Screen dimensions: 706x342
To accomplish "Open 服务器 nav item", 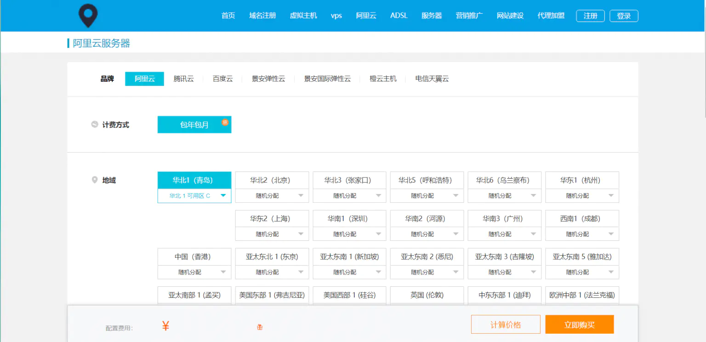I will [x=432, y=16].
